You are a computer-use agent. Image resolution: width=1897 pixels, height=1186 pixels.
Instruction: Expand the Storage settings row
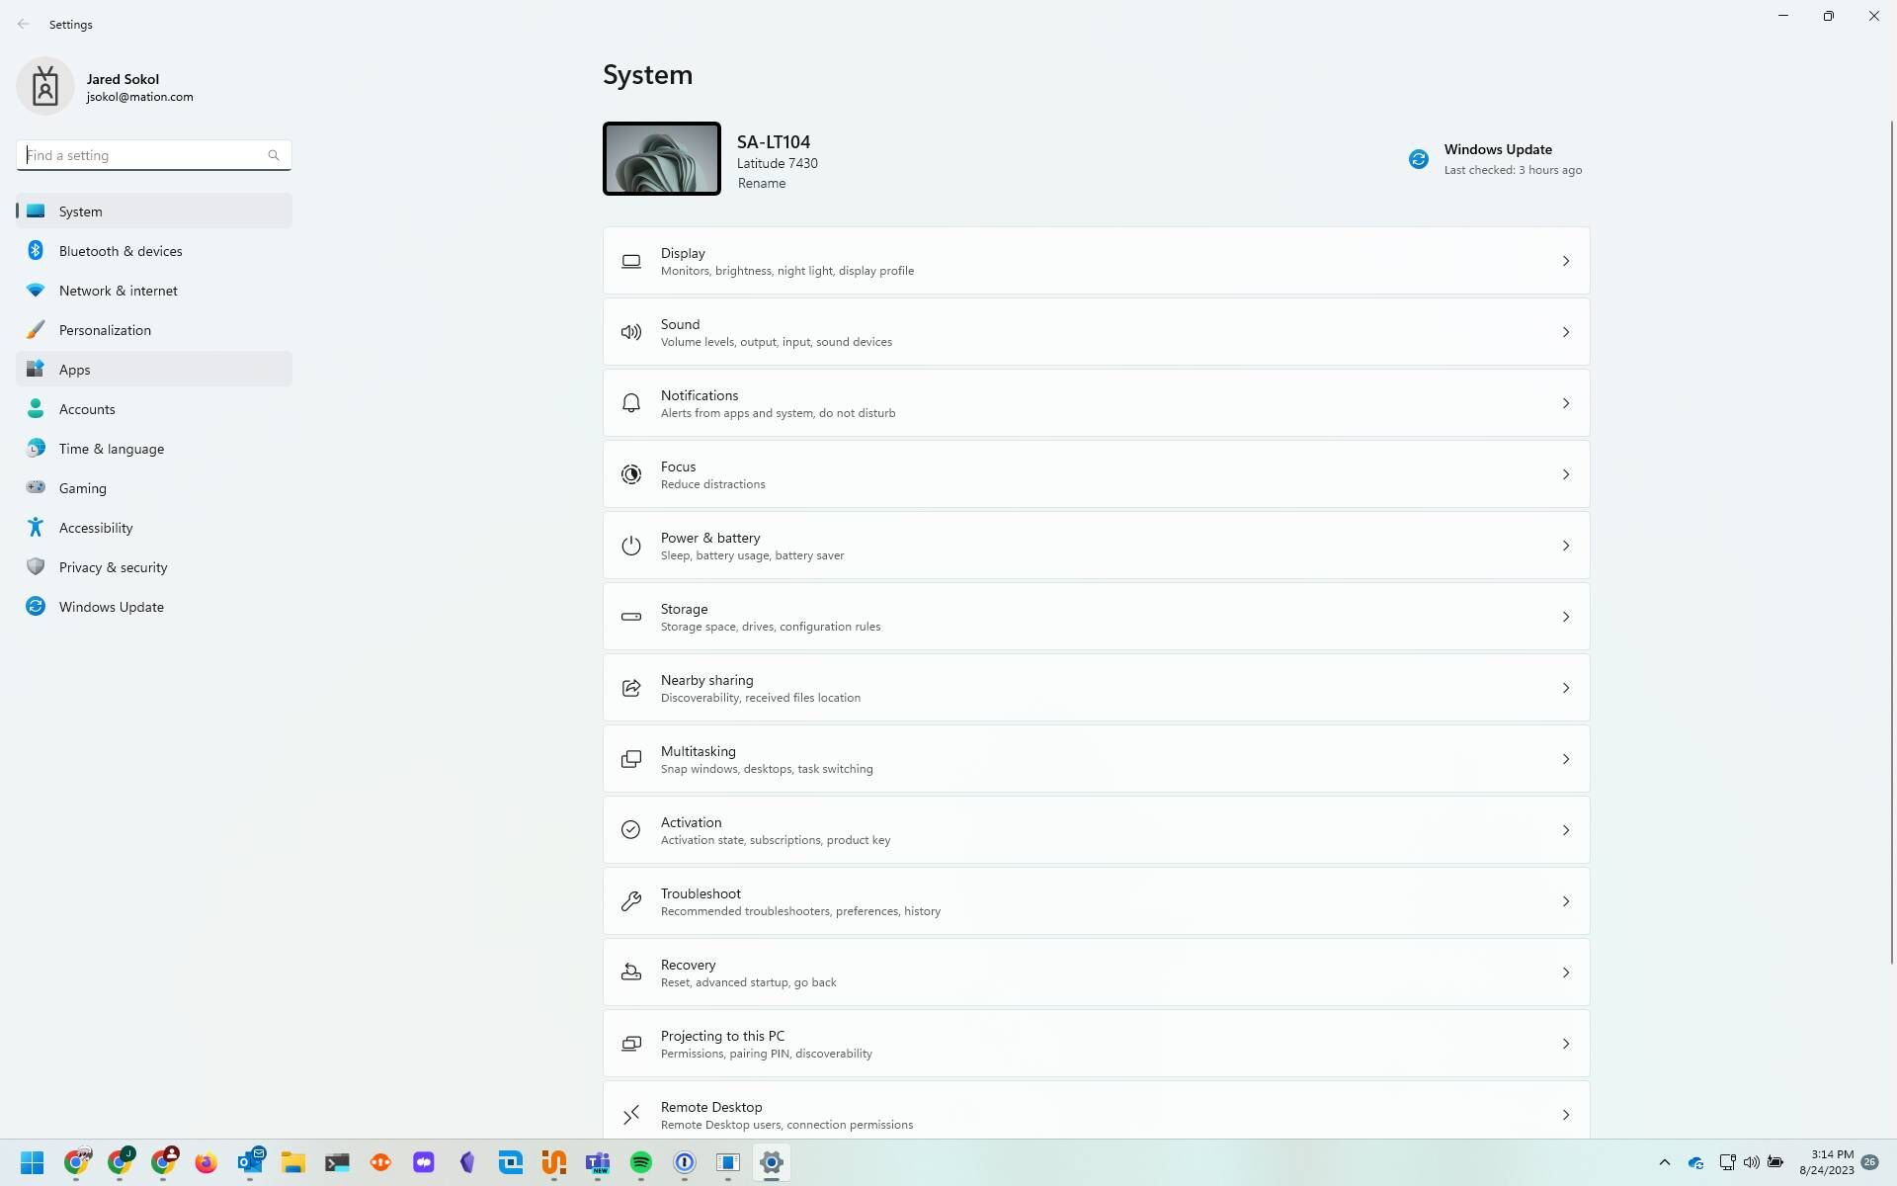(1566, 616)
